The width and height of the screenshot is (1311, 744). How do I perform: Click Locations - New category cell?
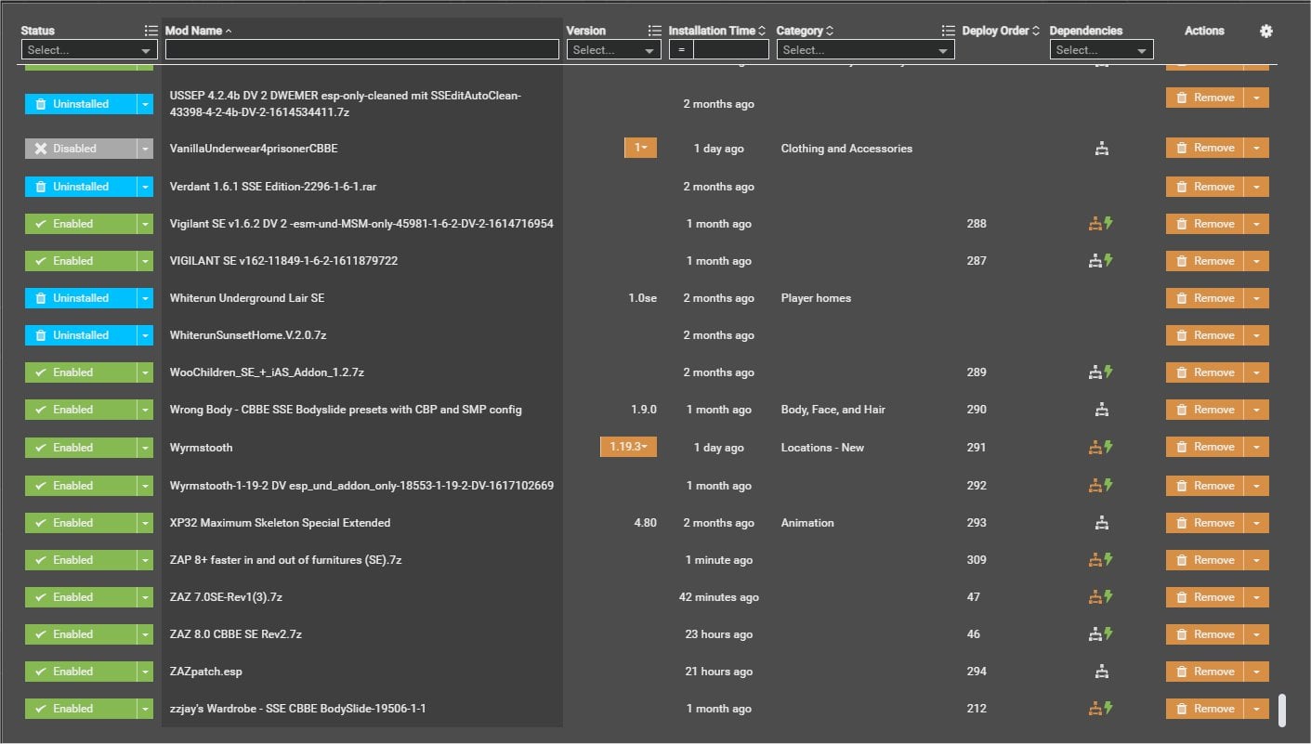point(822,448)
